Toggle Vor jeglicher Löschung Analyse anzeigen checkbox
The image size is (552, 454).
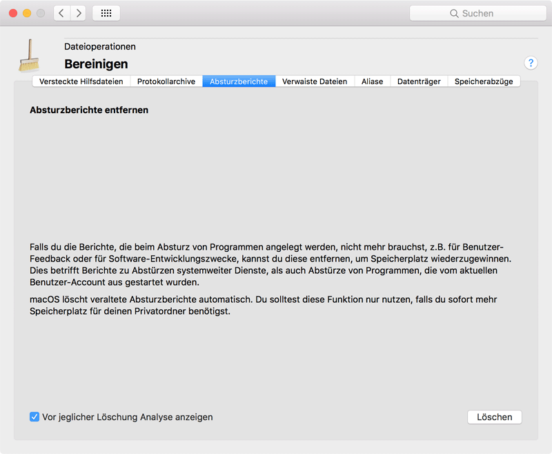(34, 417)
